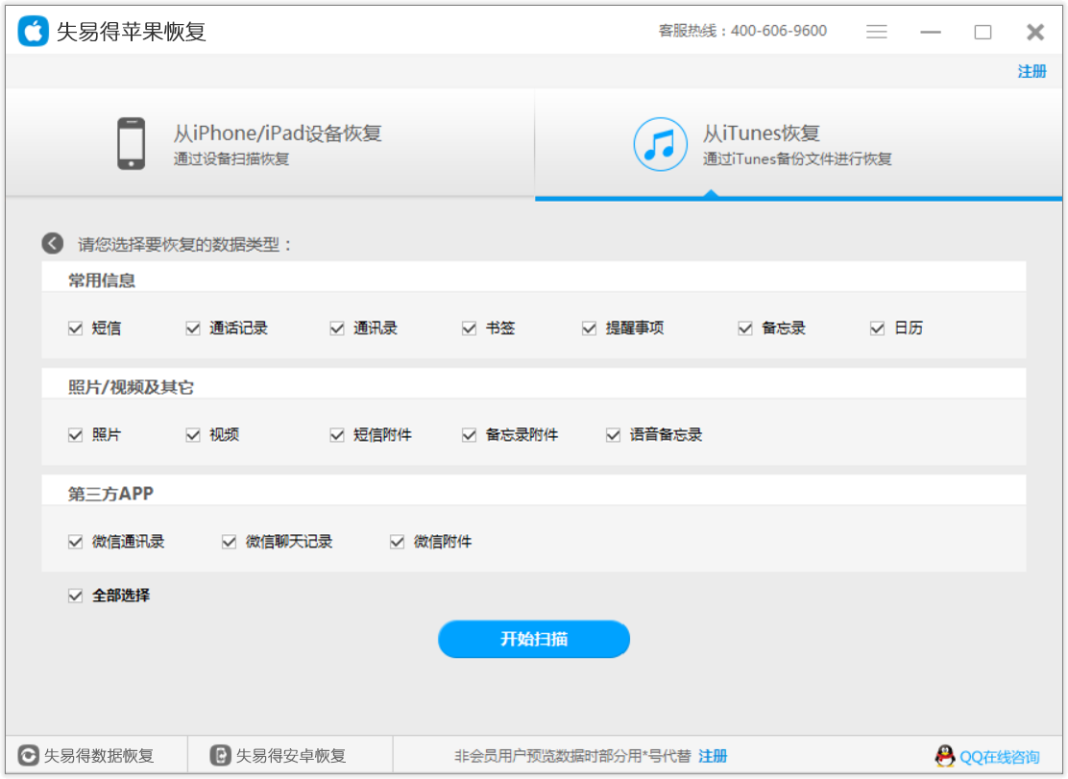Click the QQ penguin icon at bottom right

click(945, 757)
